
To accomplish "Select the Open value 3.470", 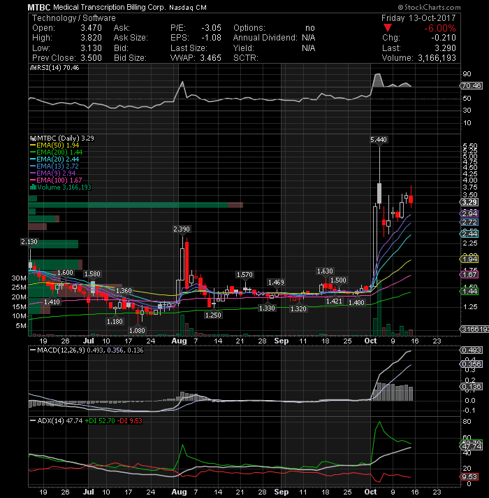I will tap(91, 28).
